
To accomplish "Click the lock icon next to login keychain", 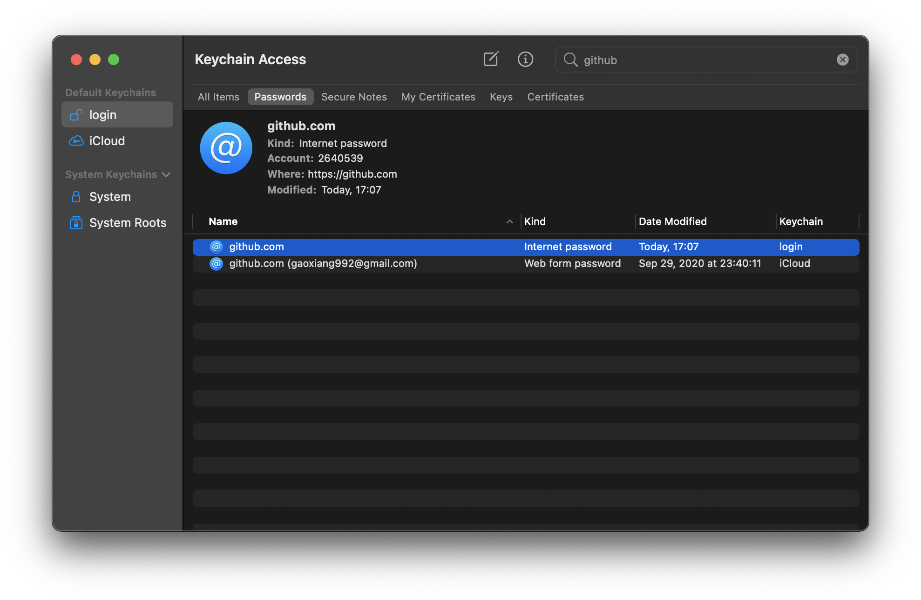I will [76, 114].
